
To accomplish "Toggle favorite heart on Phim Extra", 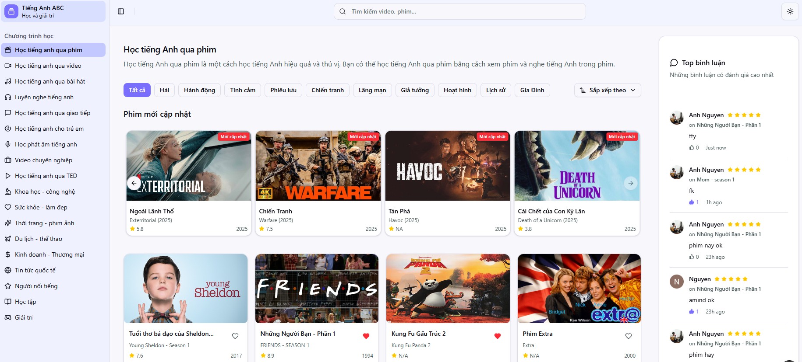I will [x=629, y=336].
